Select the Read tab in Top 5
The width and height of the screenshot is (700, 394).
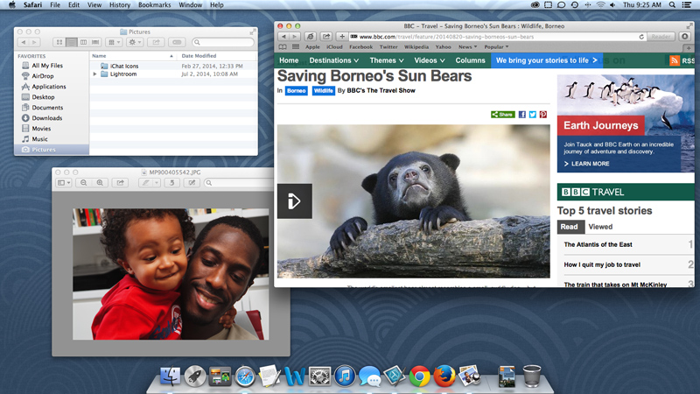(x=570, y=227)
